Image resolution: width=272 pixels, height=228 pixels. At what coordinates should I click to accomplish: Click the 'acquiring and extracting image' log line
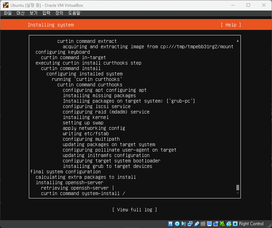(148, 47)
